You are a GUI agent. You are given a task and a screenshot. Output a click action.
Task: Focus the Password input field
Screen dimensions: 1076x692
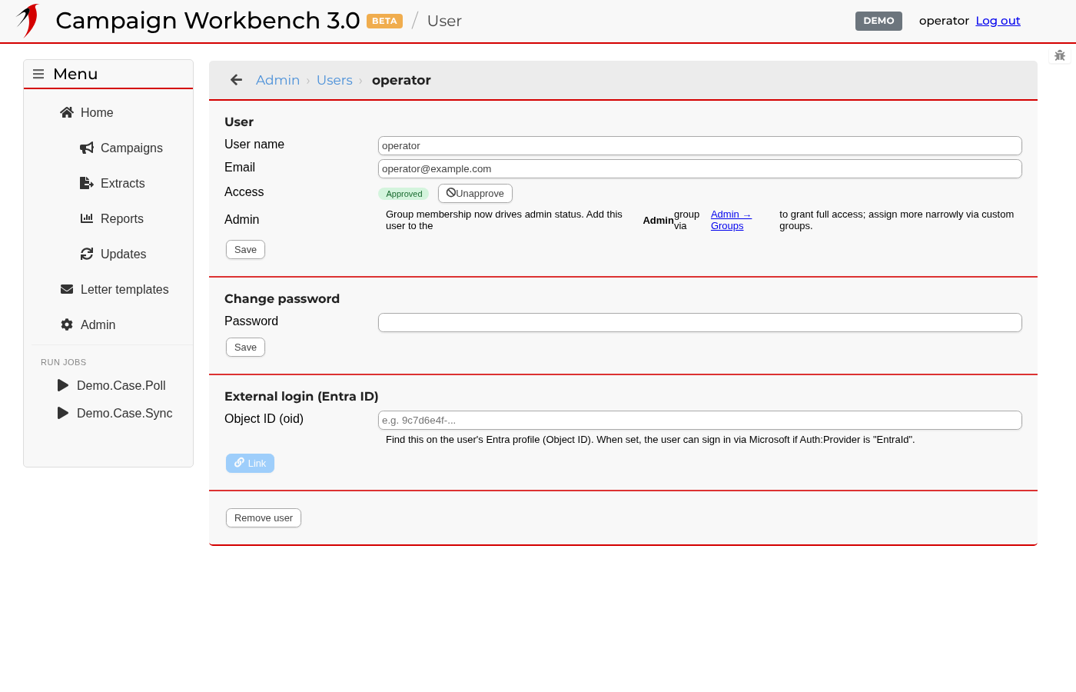pyautogui.click(x=700, y=322)
